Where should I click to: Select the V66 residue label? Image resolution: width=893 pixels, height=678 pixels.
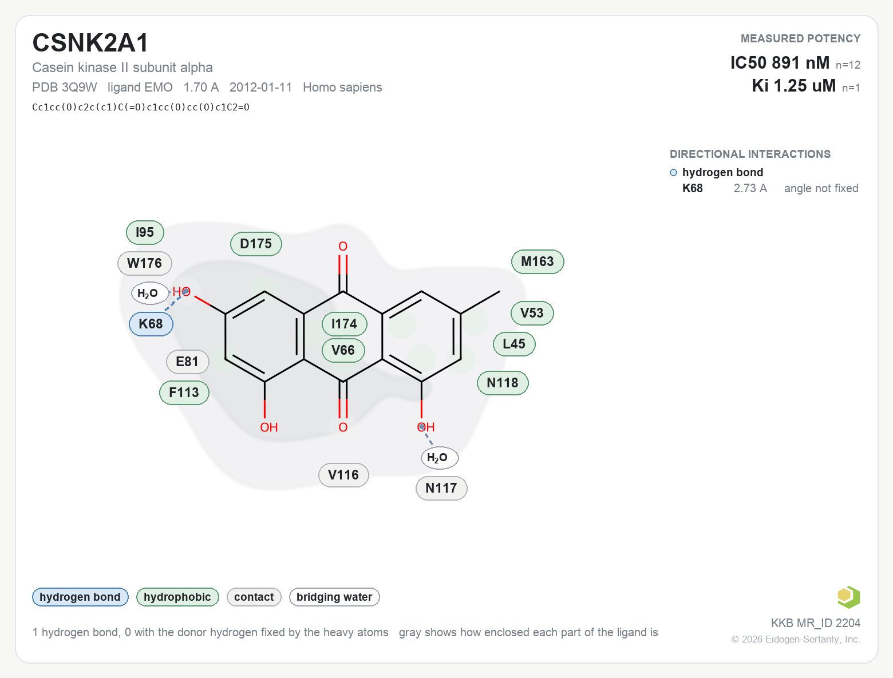pyautogui.click(x=343, y=350)
